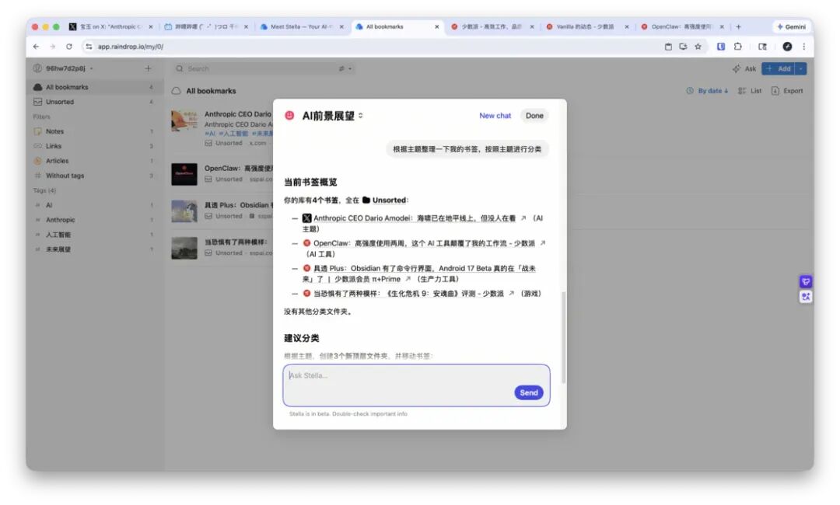This screenshot has height=505, width=840.
Task: Open the Anthropic CEO Dario Amodei link in chat
Action: (x=414, y=218)
